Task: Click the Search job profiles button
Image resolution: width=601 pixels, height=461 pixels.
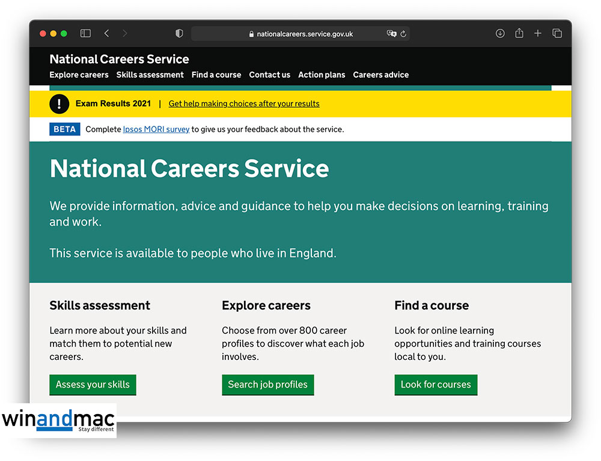Action: click(x=267, y=385)
